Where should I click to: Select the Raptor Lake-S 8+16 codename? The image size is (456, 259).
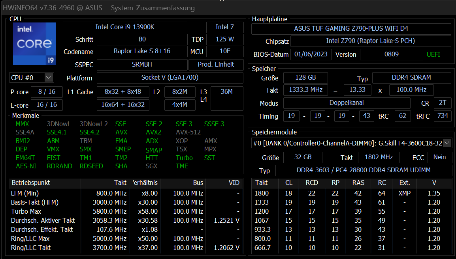[x=142, y=51]
